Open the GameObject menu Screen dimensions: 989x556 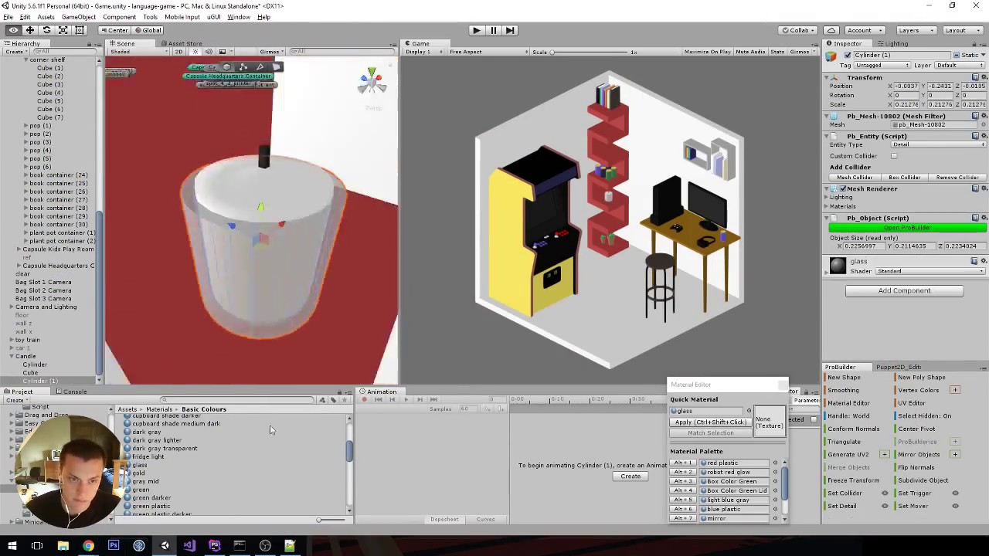[x=79, y=17]
